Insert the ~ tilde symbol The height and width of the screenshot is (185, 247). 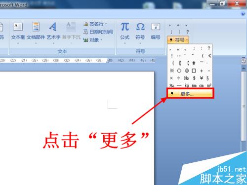pos(202,63)
